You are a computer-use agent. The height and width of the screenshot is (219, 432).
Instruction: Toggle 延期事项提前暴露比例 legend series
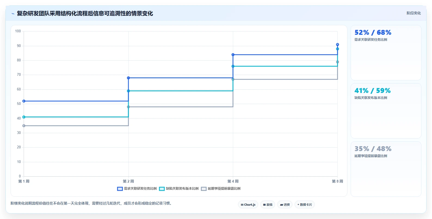221,189
